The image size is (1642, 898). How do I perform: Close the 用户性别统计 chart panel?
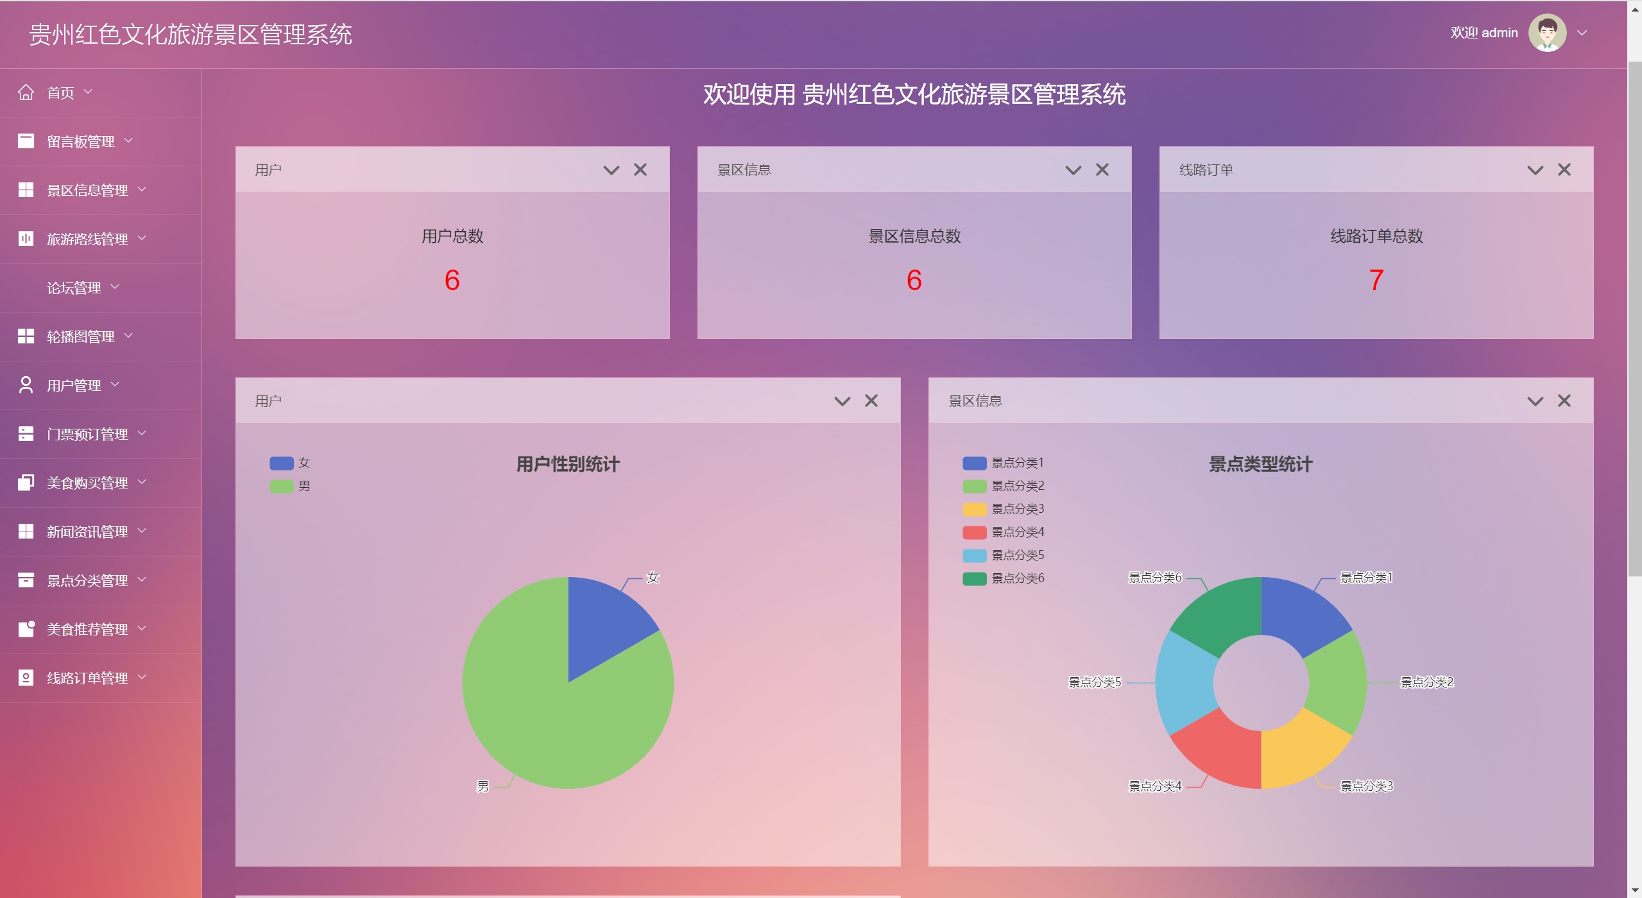[x=871, y=401]
